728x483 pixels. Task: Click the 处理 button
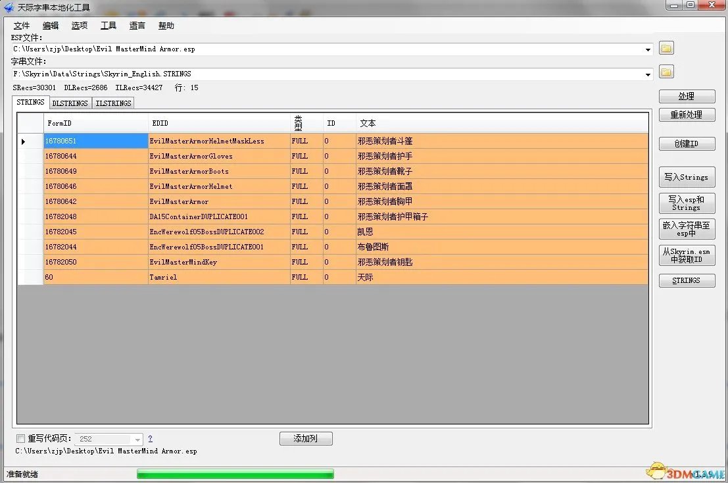(x=687, y=97)
